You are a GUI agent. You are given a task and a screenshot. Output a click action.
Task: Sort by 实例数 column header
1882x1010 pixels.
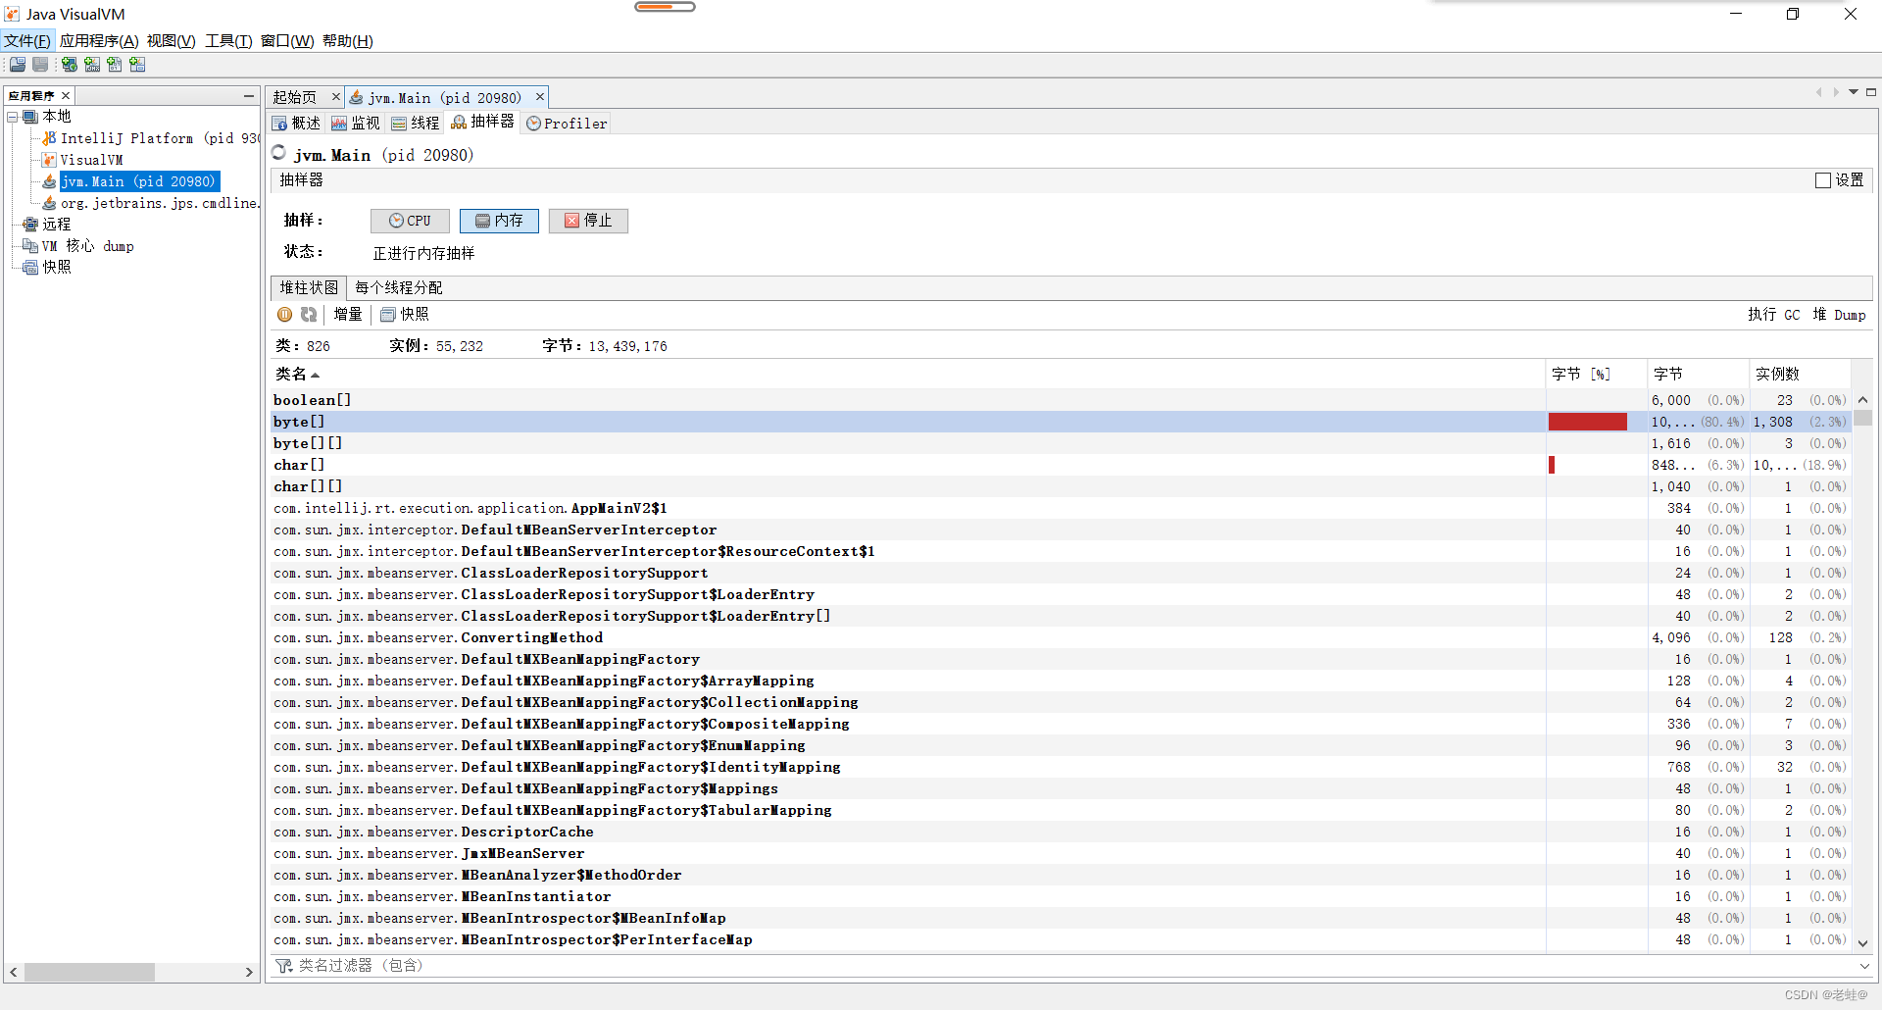(x=1801, y=375)
